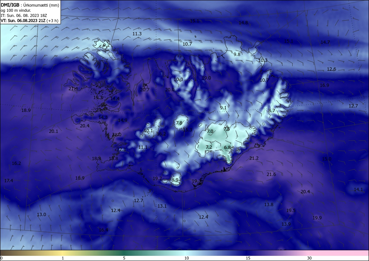Select the 20.1 value on the map

coord(54,131)
